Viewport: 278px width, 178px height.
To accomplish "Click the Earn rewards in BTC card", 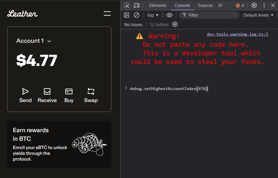I will [x=59, y=144].
